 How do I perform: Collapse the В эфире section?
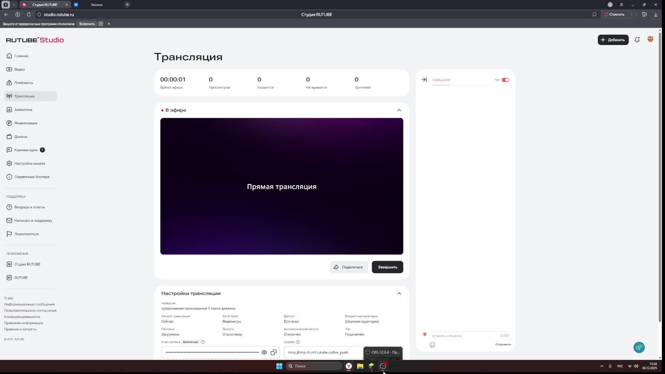399,110
